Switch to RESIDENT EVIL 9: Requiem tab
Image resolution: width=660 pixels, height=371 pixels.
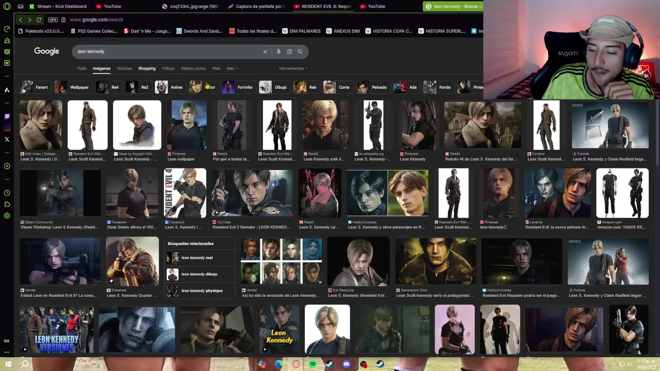pyautogui.click(x=322, y=6)
